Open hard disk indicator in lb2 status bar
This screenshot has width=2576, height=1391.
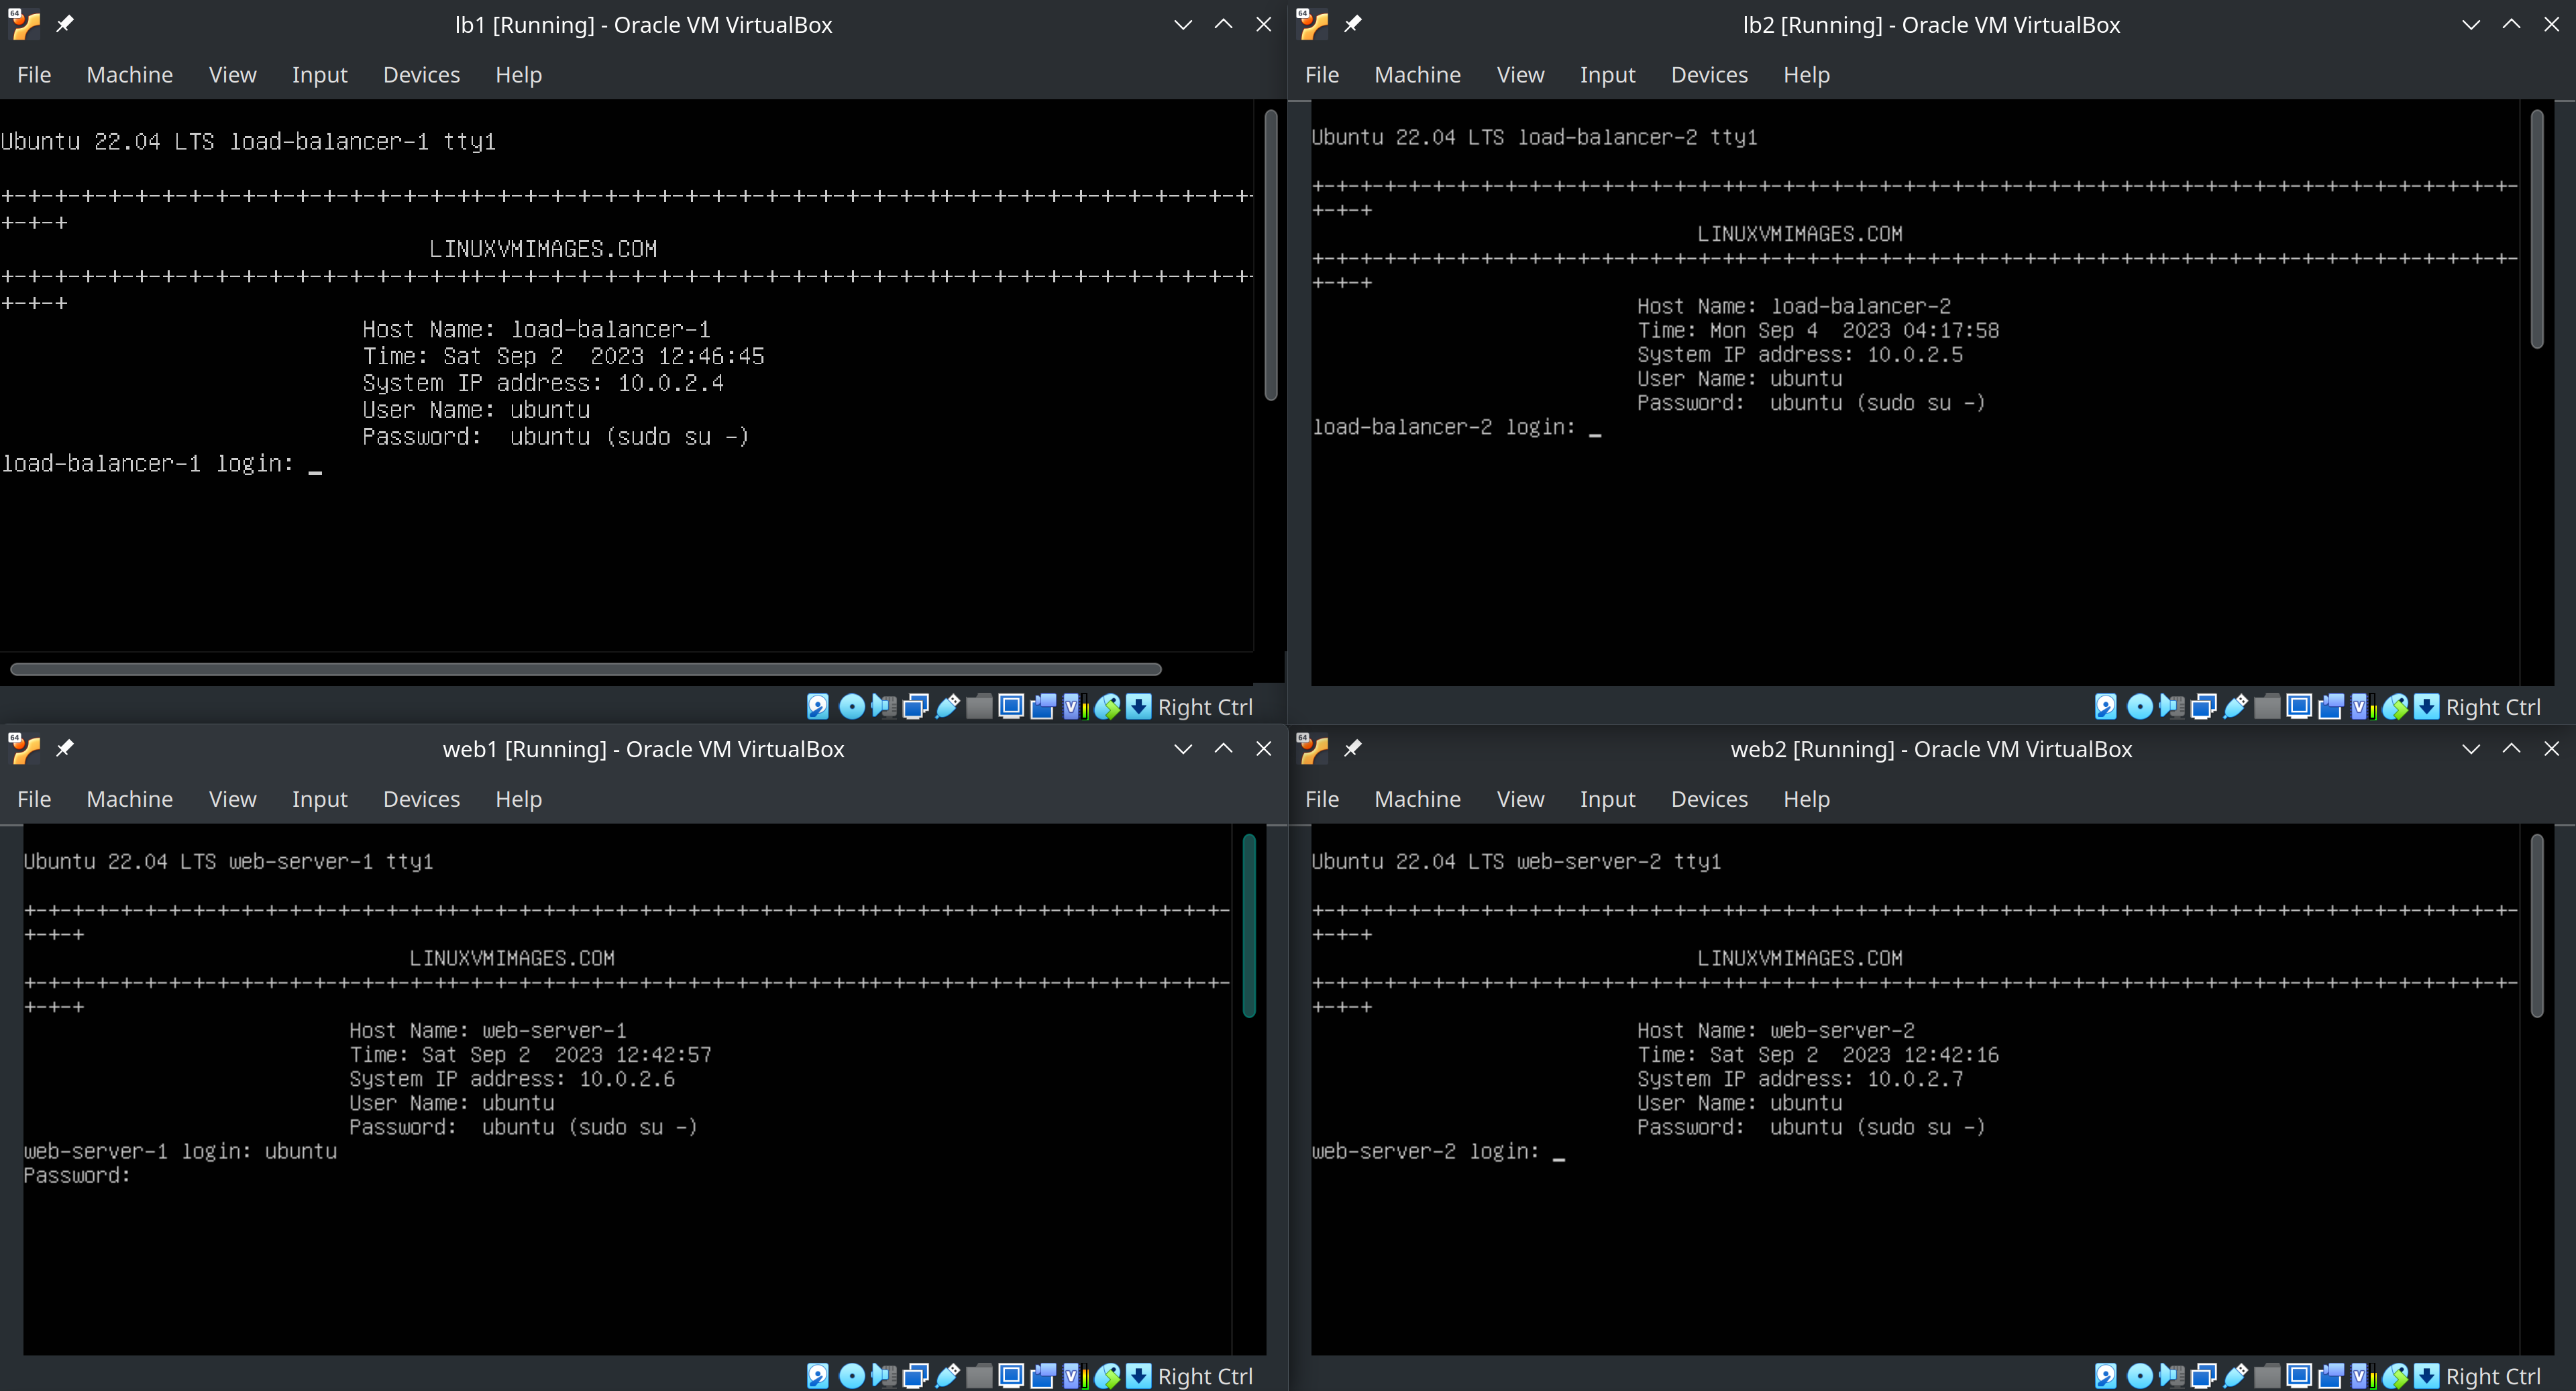click(x=2105, y=707)
